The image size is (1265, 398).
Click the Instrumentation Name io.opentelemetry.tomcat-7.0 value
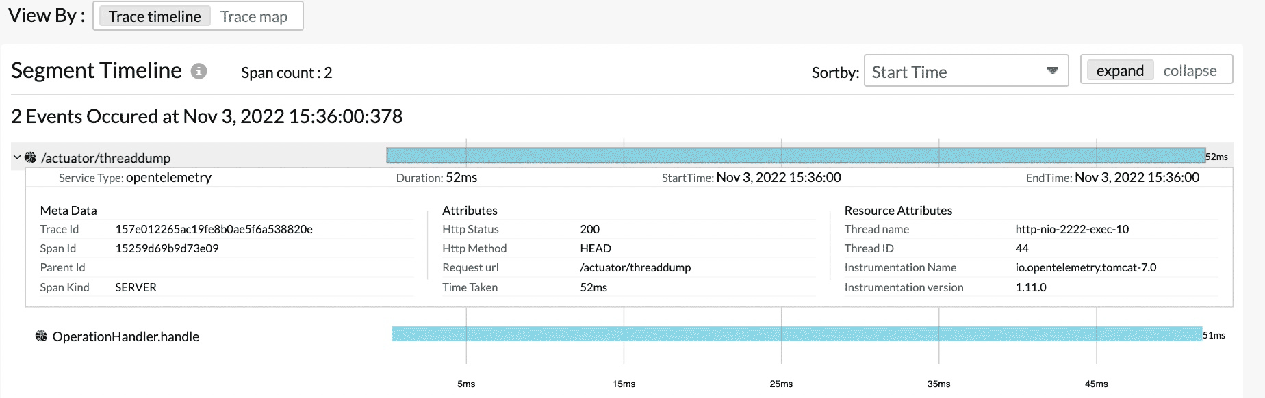(1086, 267)
